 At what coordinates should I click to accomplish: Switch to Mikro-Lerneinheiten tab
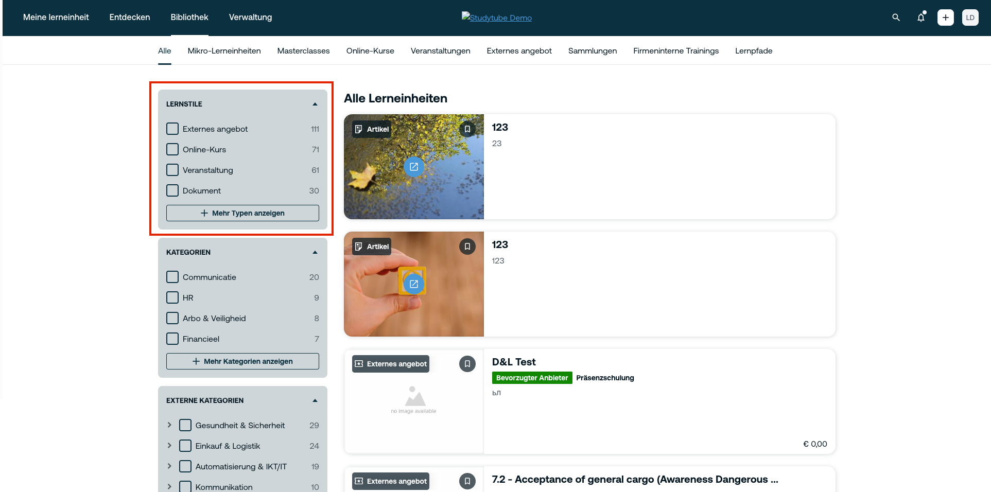click(x=224, y=51)
